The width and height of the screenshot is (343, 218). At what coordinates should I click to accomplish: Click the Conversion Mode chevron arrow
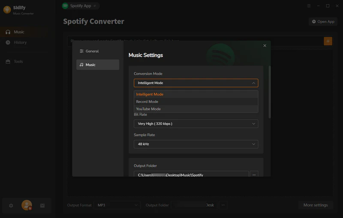click(253, 83)
